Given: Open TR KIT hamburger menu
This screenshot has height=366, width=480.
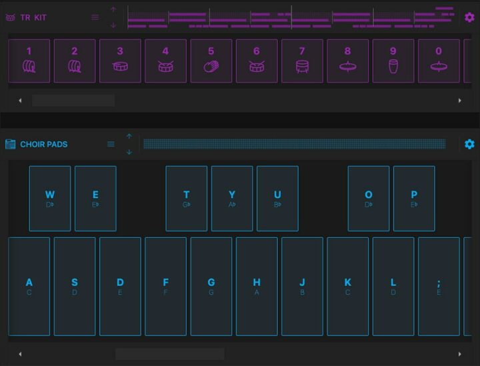Looking at the screenshot, I should pyautogui.click(x=95, y=17).
